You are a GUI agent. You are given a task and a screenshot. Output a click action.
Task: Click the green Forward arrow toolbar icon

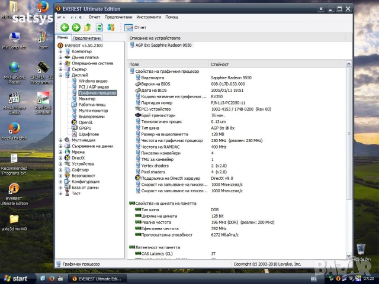76,27
